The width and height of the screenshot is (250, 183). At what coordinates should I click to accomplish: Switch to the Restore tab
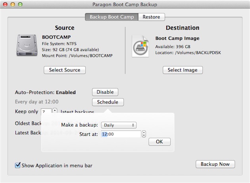point(152,17)
